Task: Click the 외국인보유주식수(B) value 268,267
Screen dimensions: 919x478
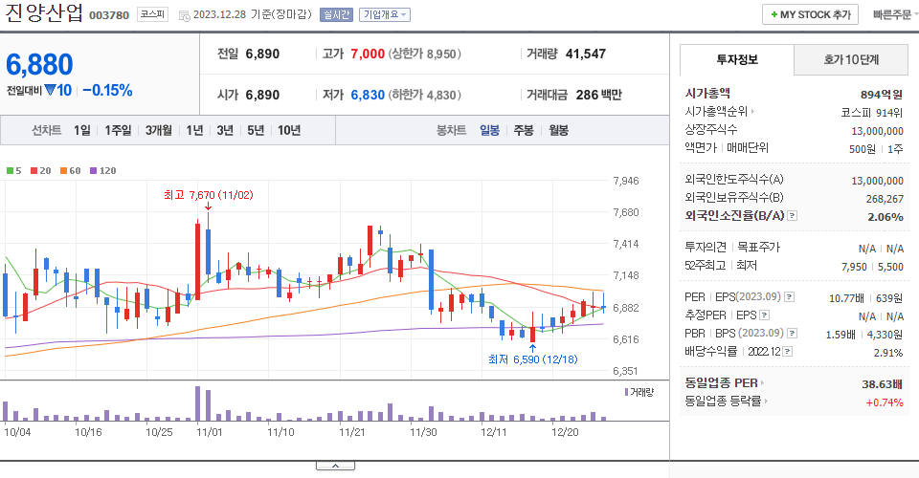Action: [885, 199]
